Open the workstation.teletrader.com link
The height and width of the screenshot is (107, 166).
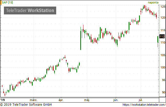[x=144, y=105]
